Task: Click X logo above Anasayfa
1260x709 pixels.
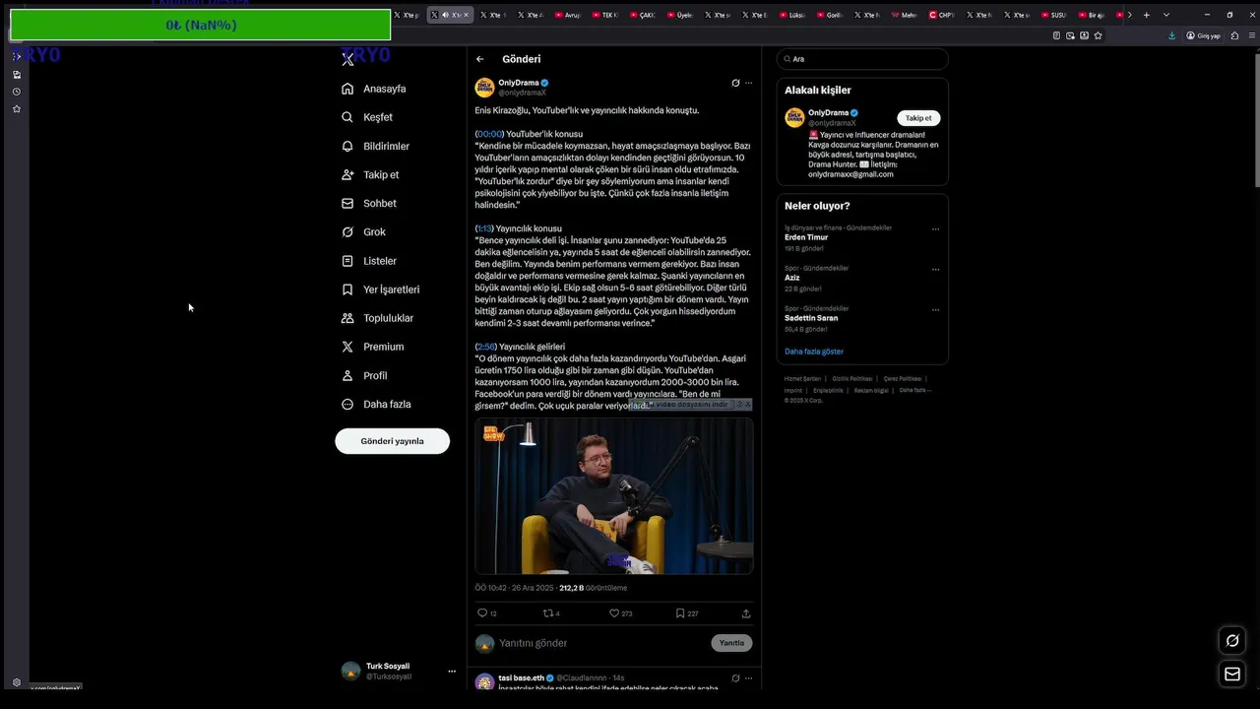Action: (x=347, y=59)
